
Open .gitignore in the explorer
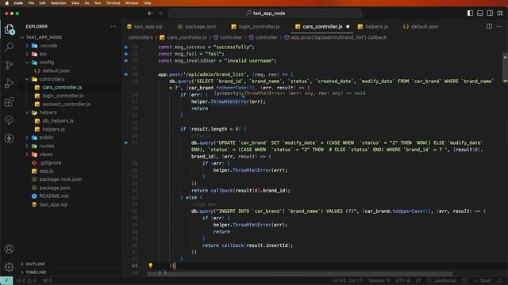pos(50,162)
